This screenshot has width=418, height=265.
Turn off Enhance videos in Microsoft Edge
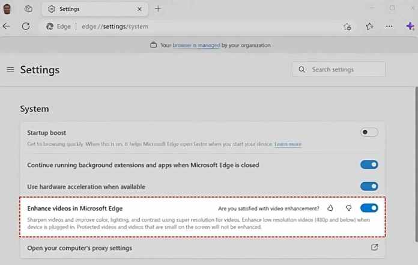pyautogui.click(x=369, y=208)
